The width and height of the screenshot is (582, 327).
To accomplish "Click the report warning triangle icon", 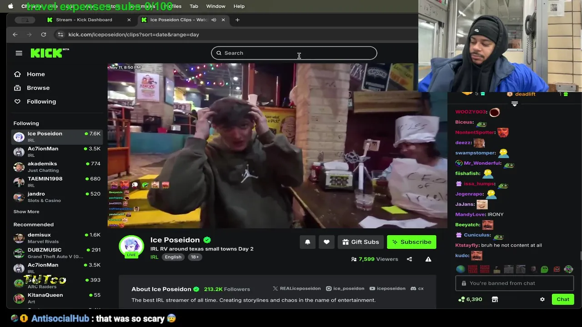I will [x=428, y=259].
